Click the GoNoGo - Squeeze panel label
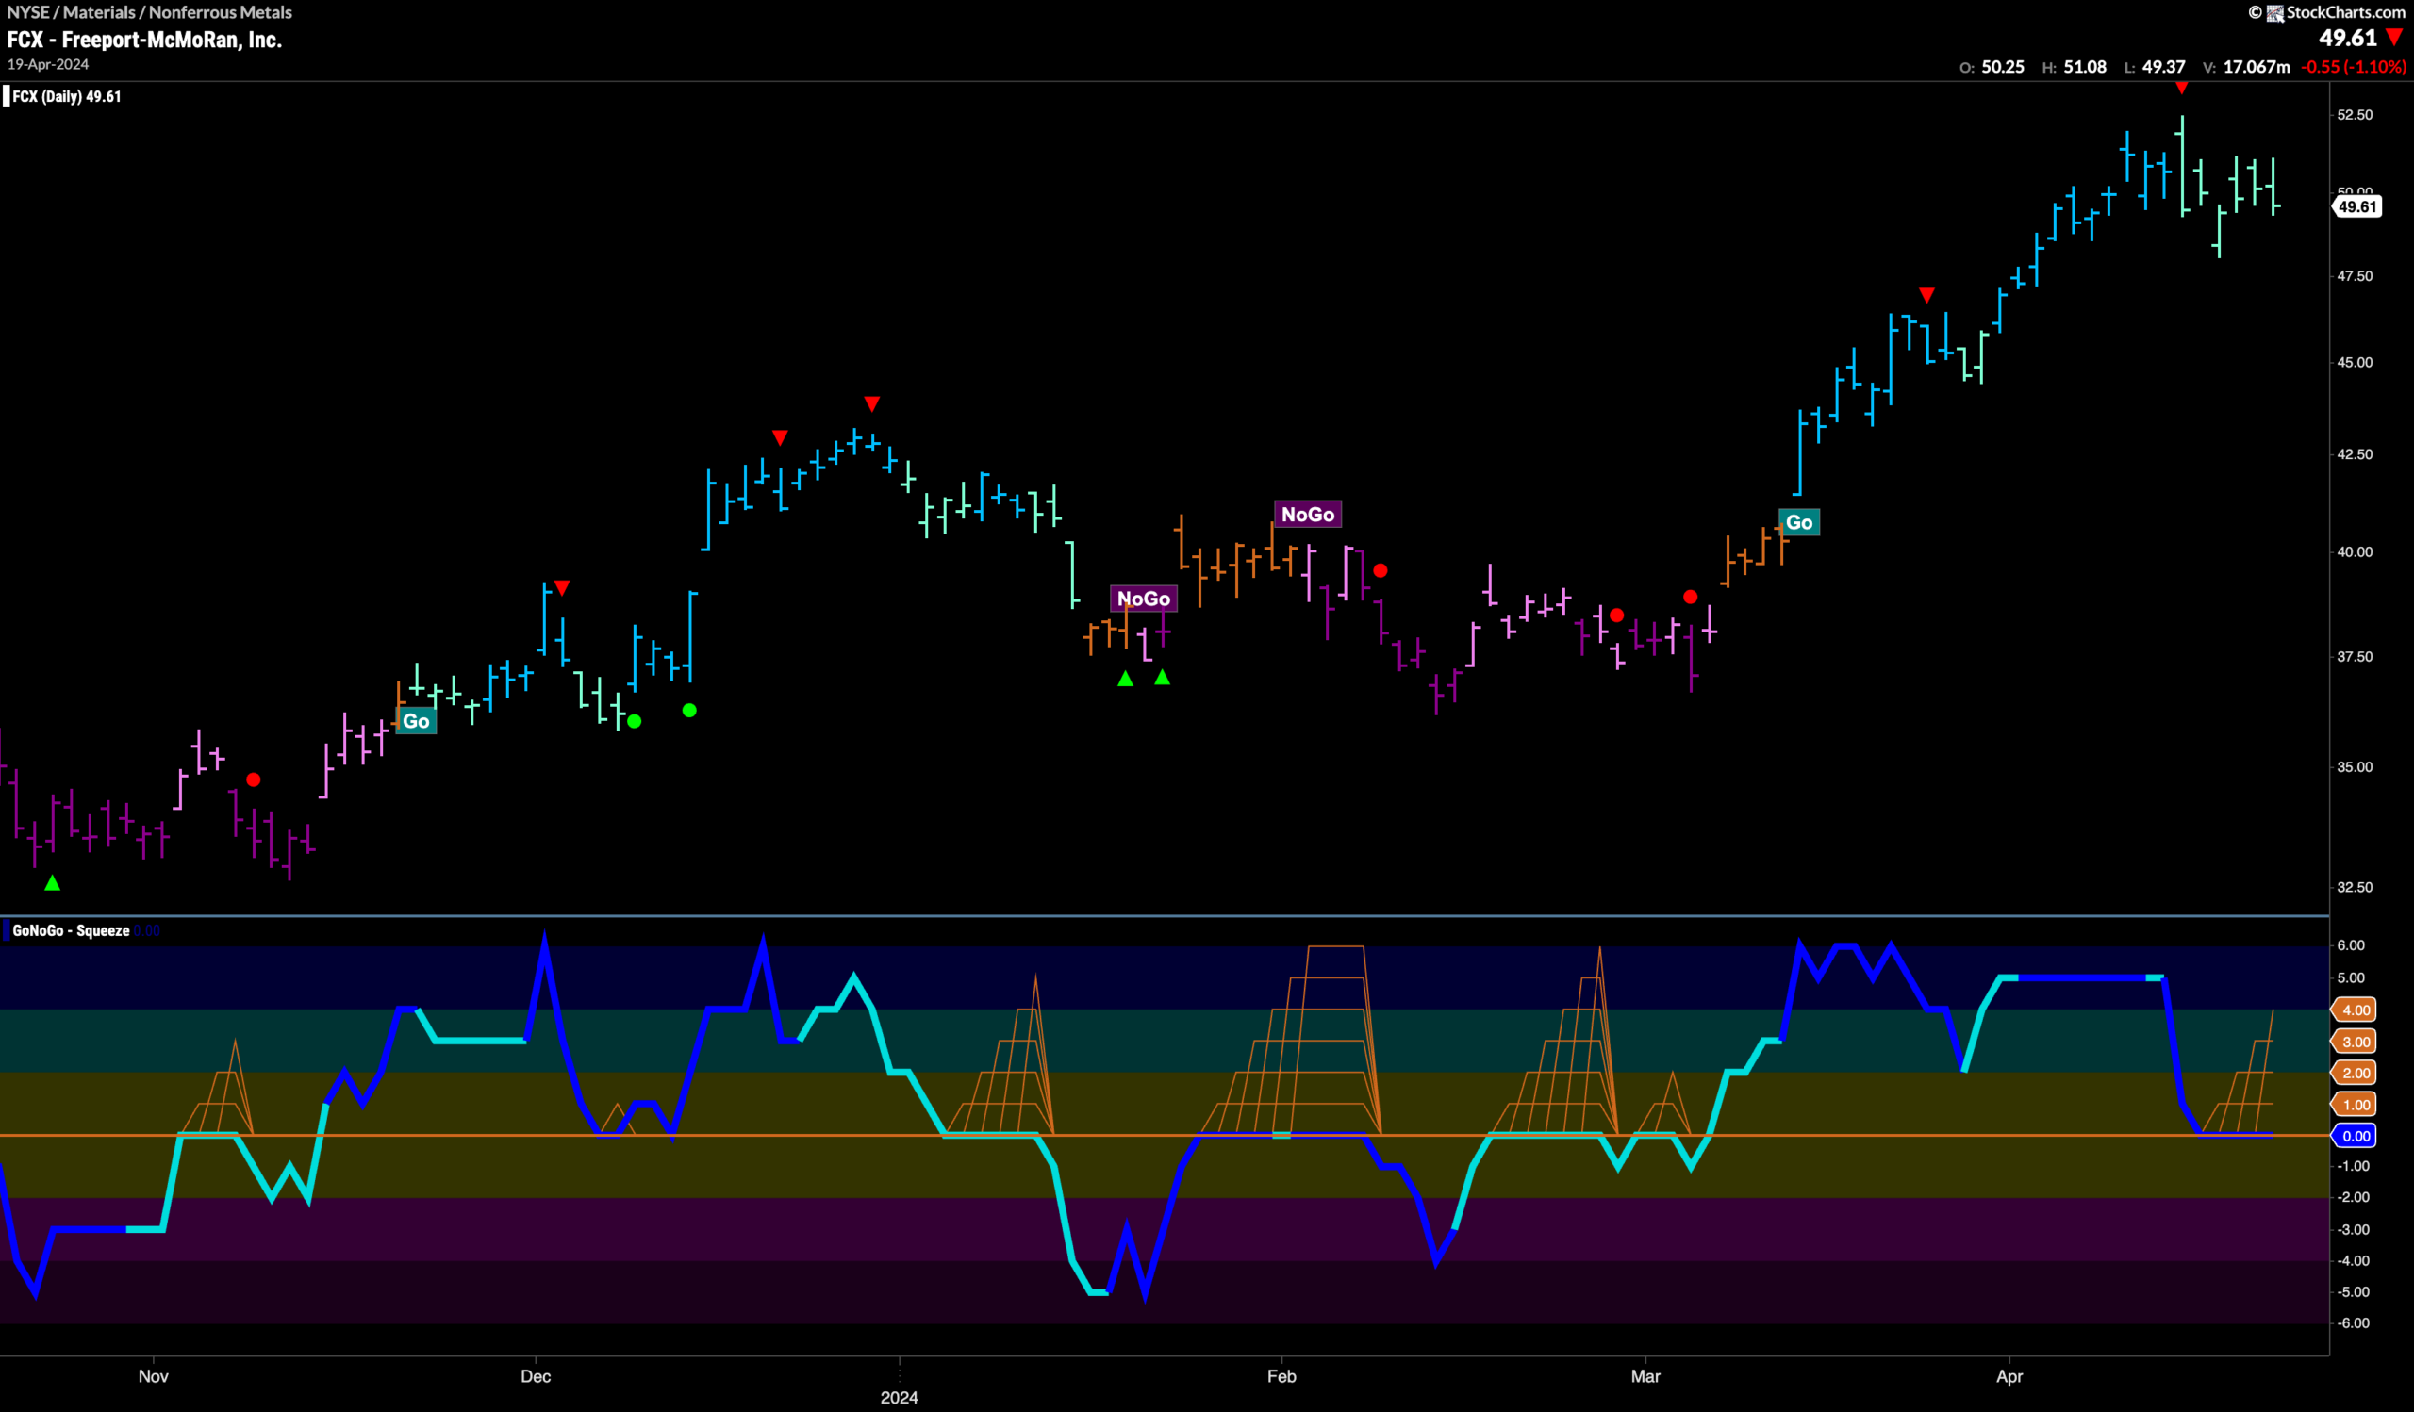2414x1412 pixels. (71, 930)
